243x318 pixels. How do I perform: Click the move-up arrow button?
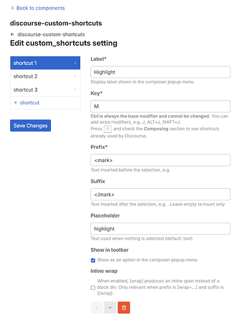[97, 308]
